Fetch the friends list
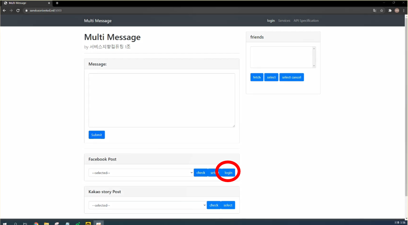 tap(257, 77)
